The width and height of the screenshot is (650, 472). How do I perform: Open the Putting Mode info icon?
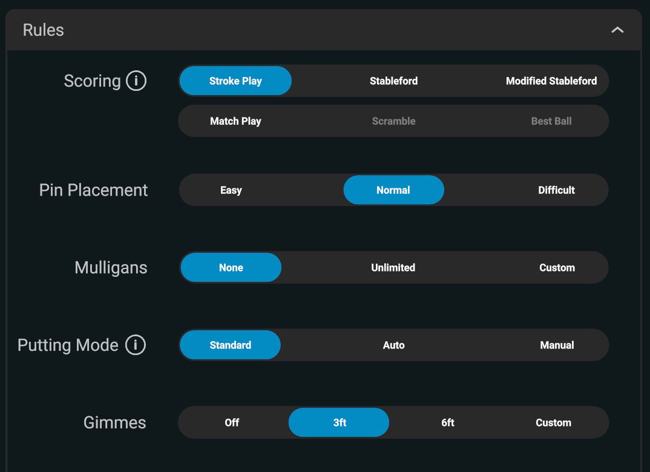point(136,345)
